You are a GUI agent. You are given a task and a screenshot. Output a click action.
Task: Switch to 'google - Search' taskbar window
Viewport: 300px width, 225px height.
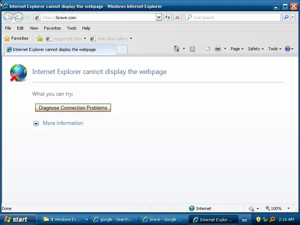(x=114, y=219)
